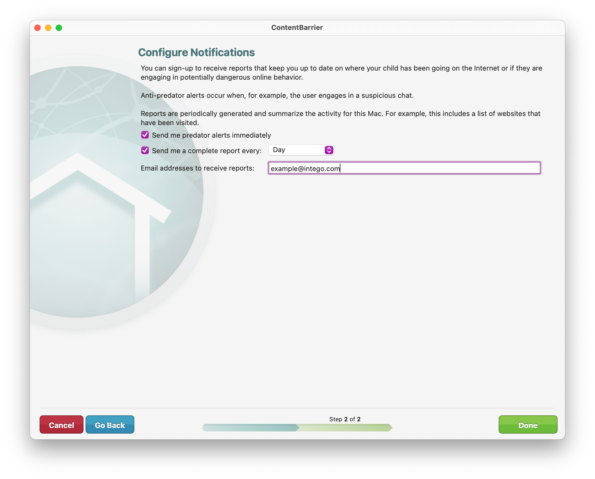Disable 'Send me a complete report every' checkbox
Screen dimensions: 595x479
145,150
